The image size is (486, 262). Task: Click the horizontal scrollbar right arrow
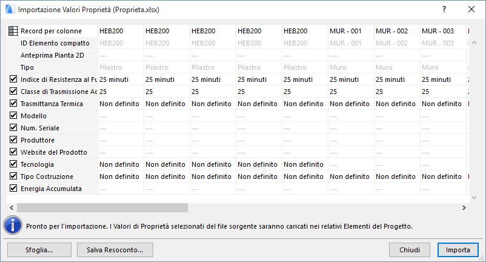(x=470, y=207)
